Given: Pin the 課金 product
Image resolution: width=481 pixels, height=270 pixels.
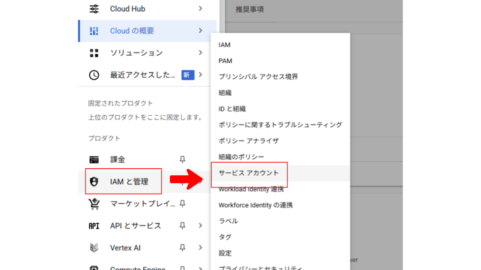Looking at the screenshot, I should coord(182,159).
